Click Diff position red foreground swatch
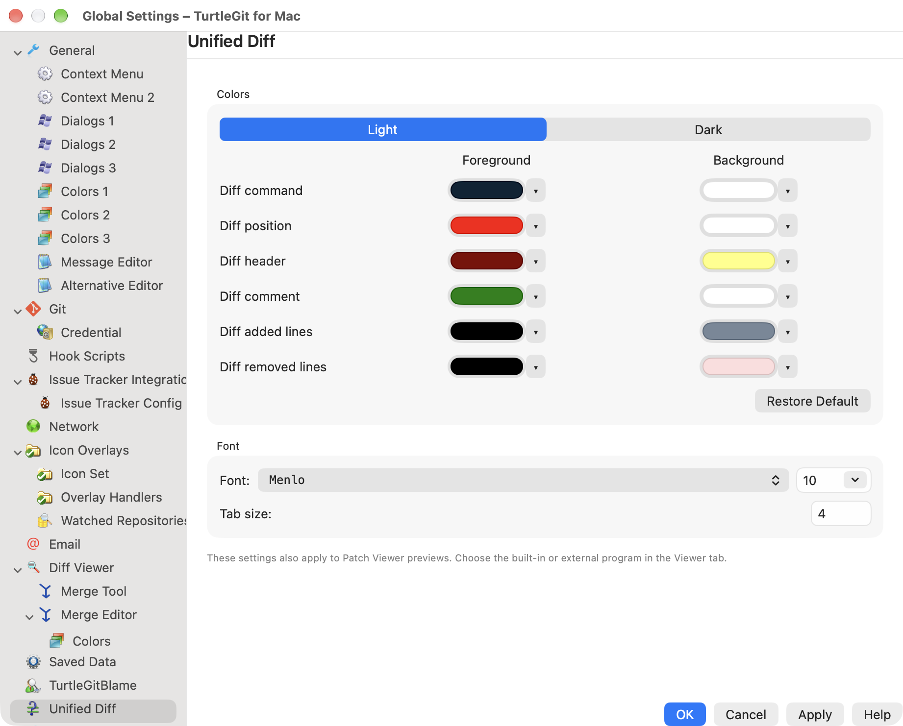Image resolution: width=903 pixels, height=726 pixels. pos(487,226)
